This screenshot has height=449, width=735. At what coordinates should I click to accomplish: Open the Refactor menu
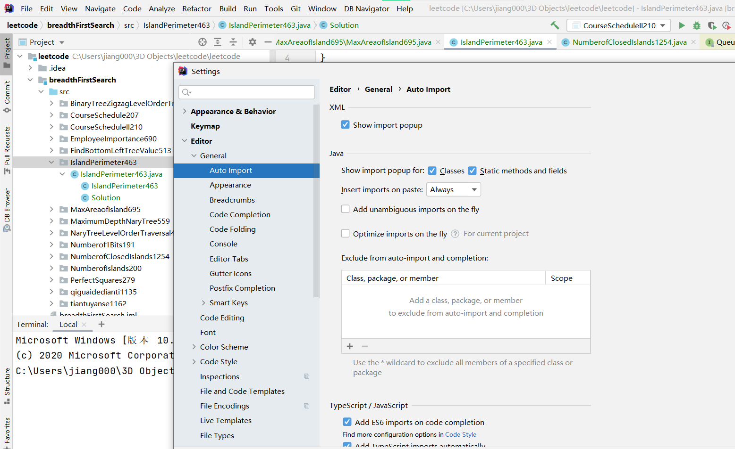(197, 8)
